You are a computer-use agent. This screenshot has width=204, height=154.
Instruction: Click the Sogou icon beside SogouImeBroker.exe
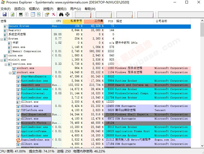point(18,140)
